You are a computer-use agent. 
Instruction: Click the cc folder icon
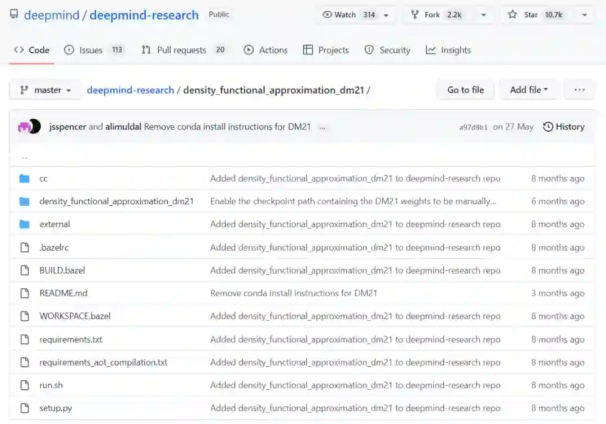click(24, 178)
